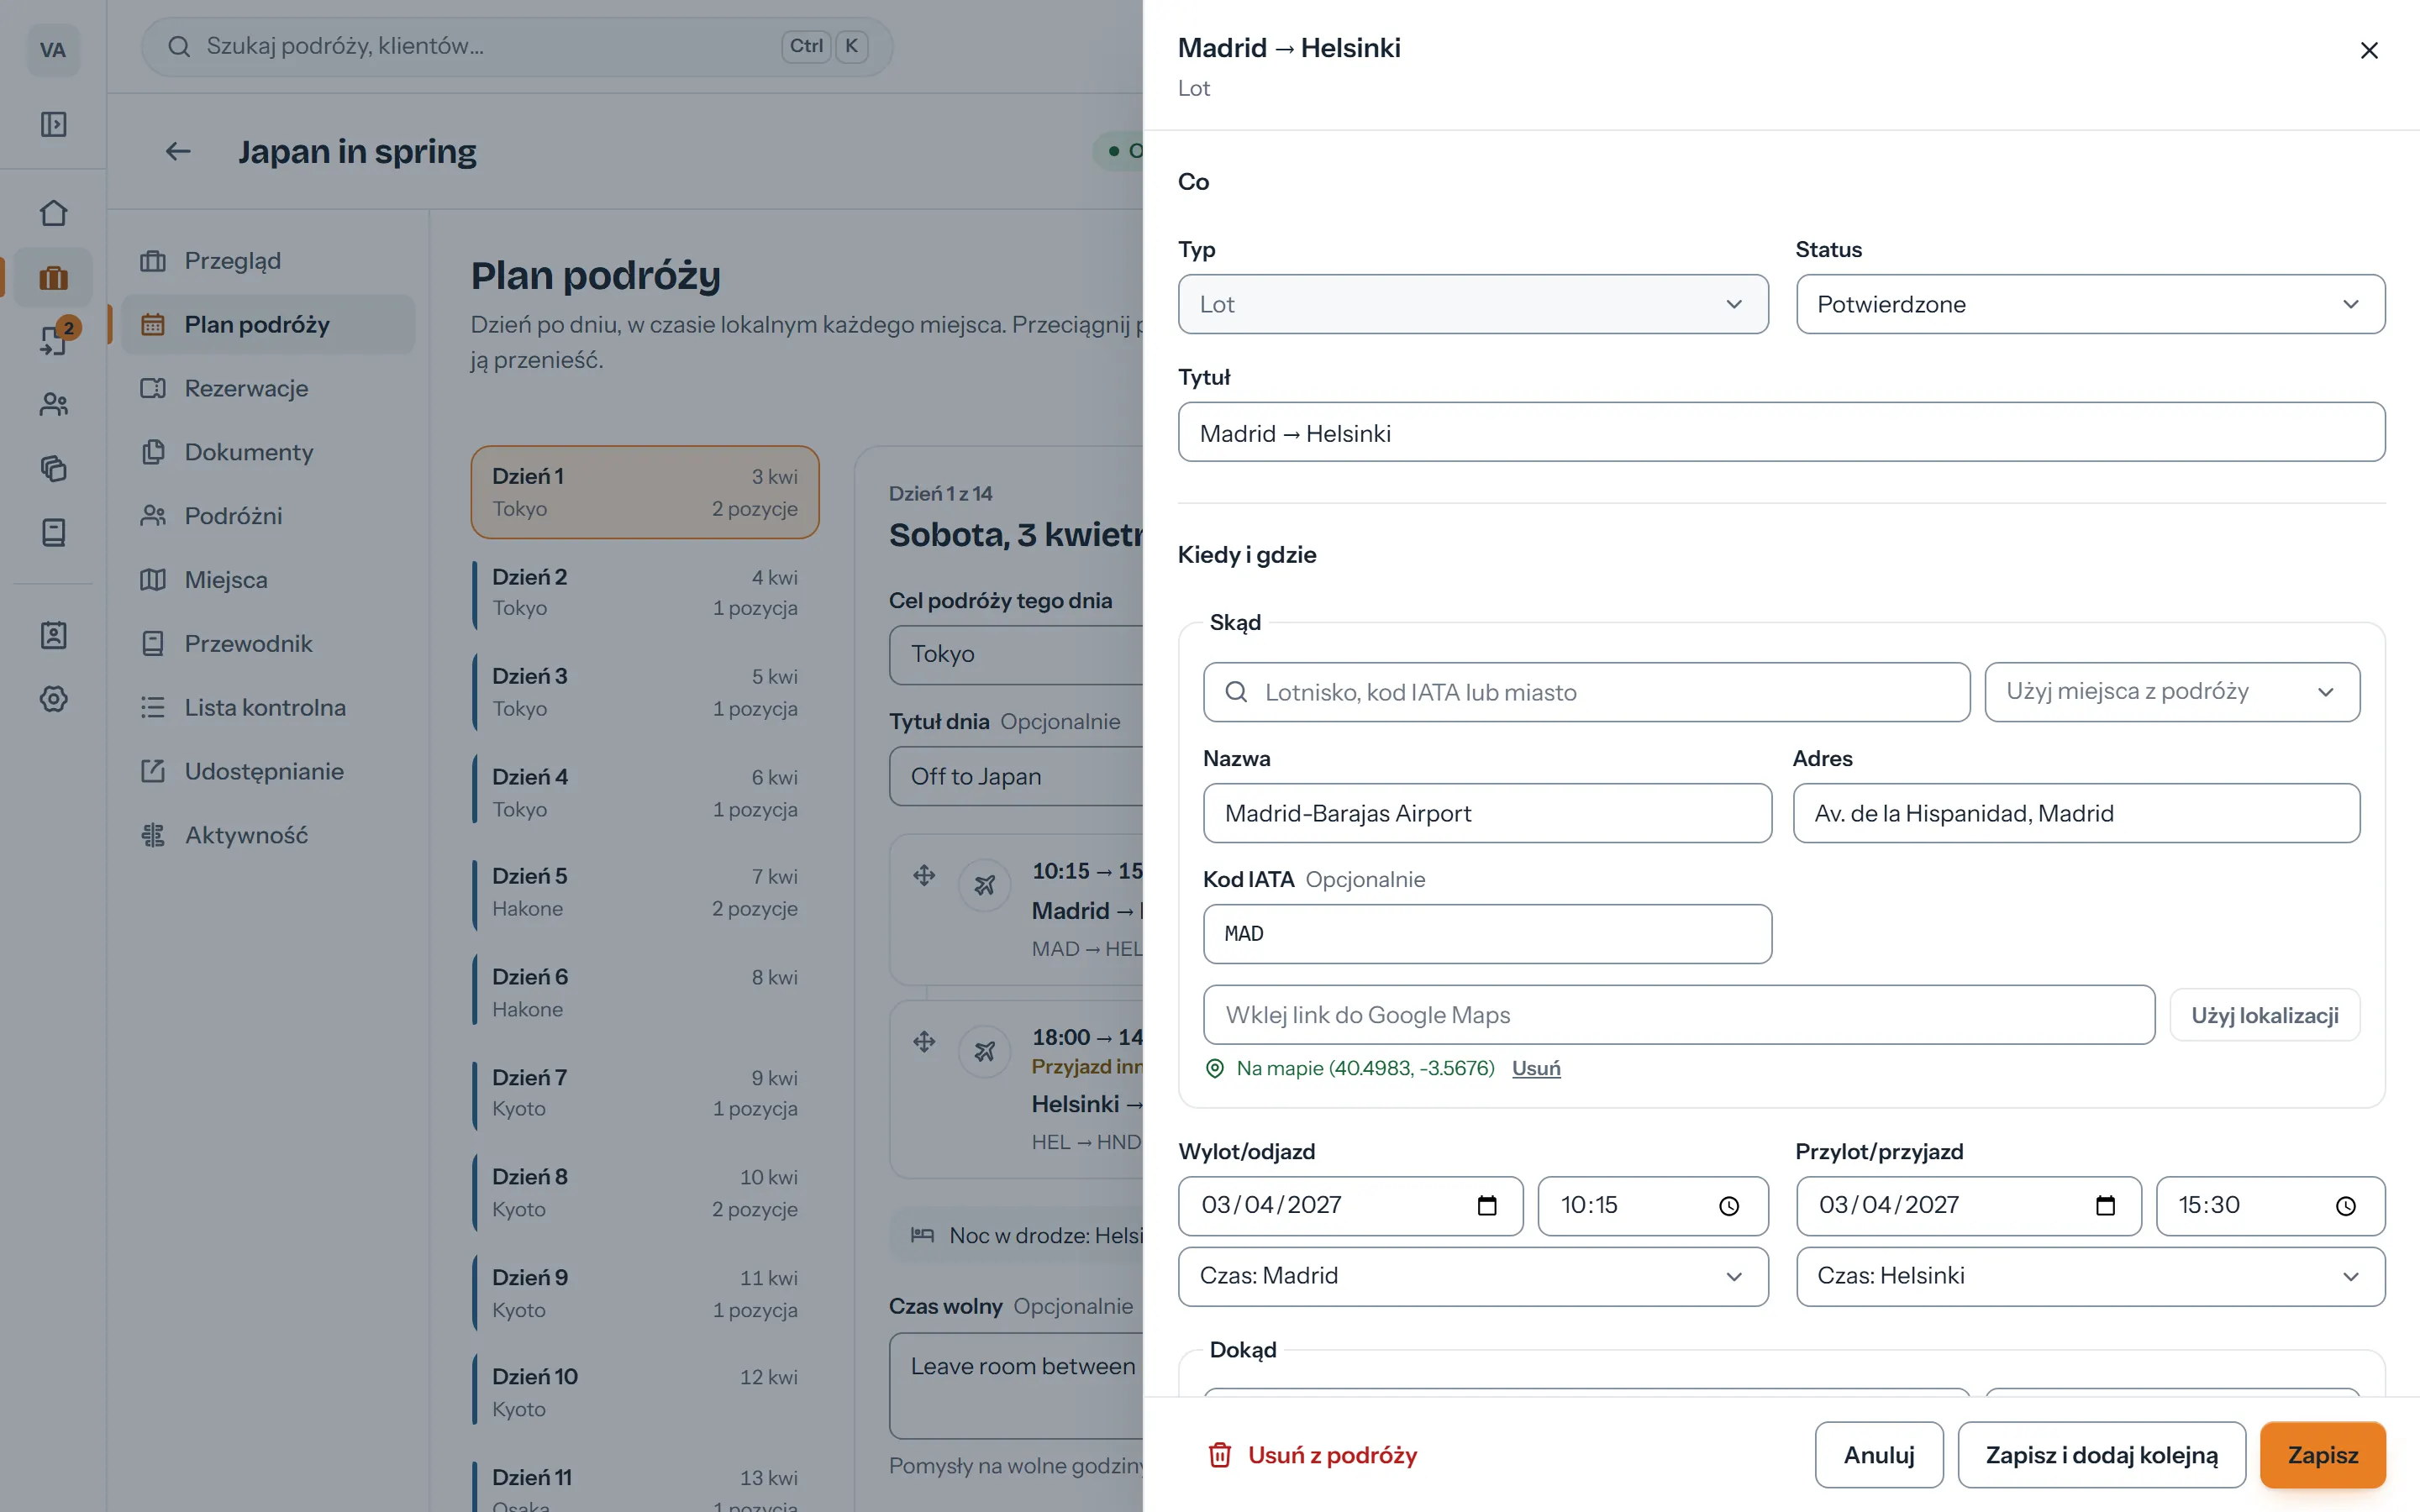This screenshot has height=1512, width=2420.
Task: Open the Home icon in sidebar
Action: click(x=53, y=213)
